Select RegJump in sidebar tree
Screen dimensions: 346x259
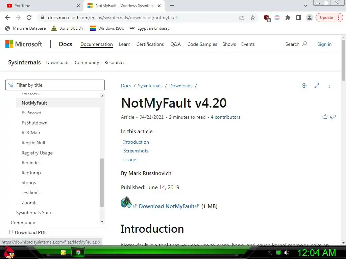coord(31,173)
